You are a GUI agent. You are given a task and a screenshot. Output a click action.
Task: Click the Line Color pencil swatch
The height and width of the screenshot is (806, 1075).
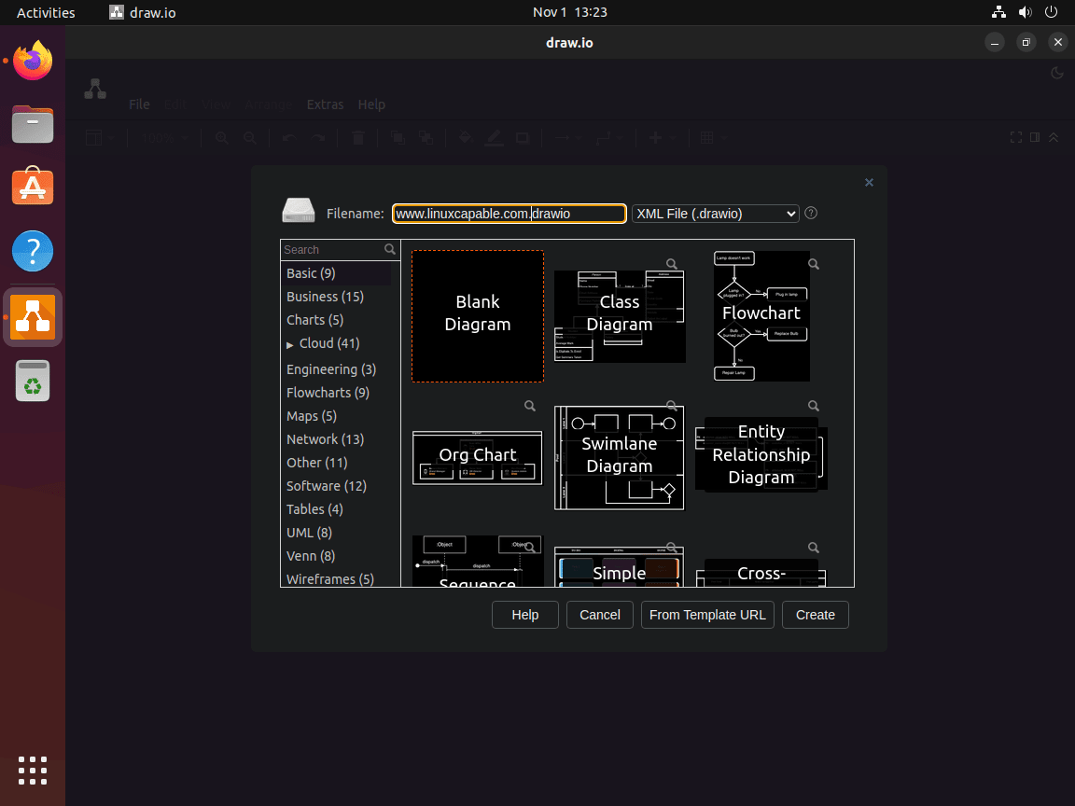pos(494,137)
